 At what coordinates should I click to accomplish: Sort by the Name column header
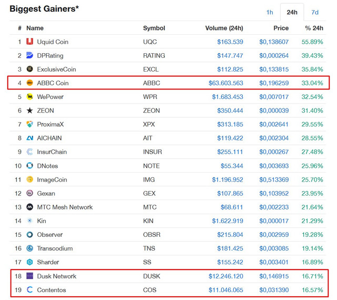(x=35, y=28)
